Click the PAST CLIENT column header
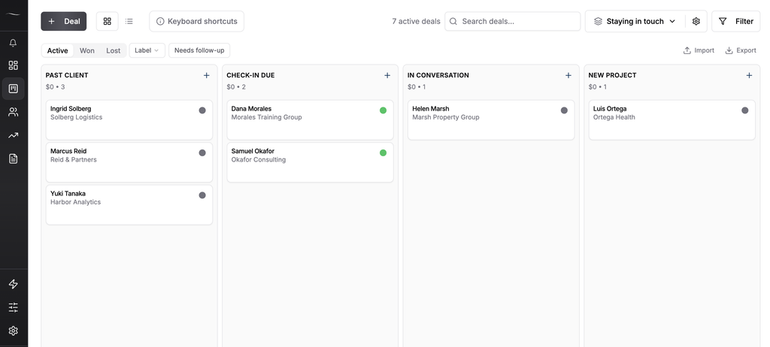770x347 pixels. point(67,75)
